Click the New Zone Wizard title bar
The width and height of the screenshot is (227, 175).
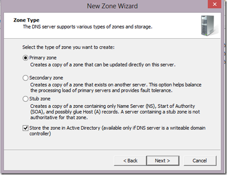[112, 6]
